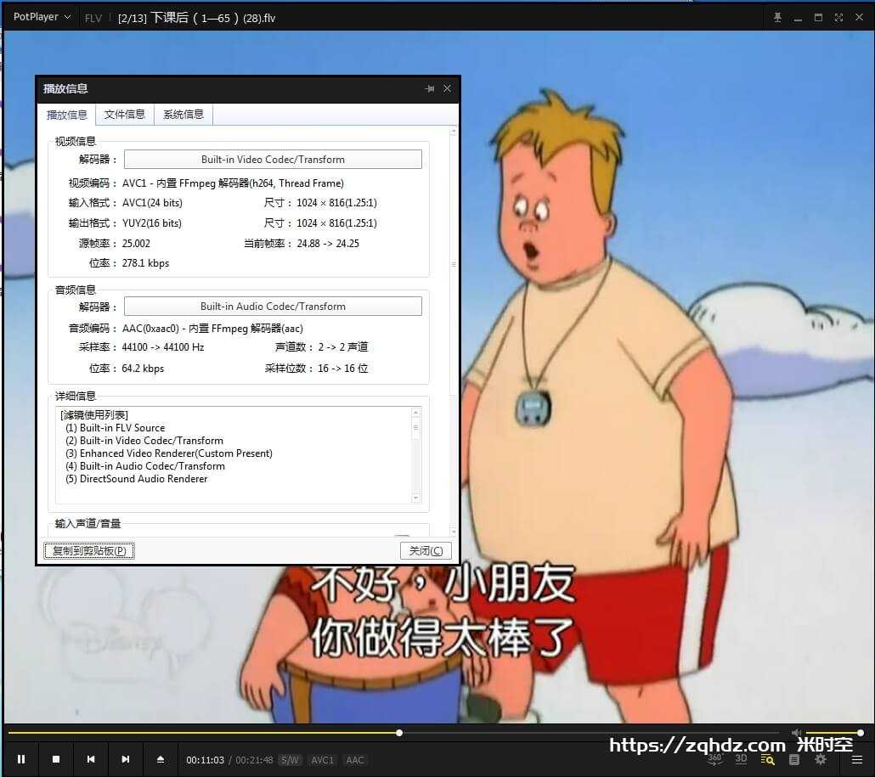Select the 'Enhanced Video Renderer(Custom Present)' line
This screenshot has width=875, height=777.
click(x=169, y=453)
